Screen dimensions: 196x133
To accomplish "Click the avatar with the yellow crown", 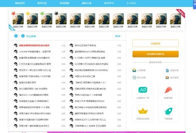I will pyautogui.click(x=32, y=19).
